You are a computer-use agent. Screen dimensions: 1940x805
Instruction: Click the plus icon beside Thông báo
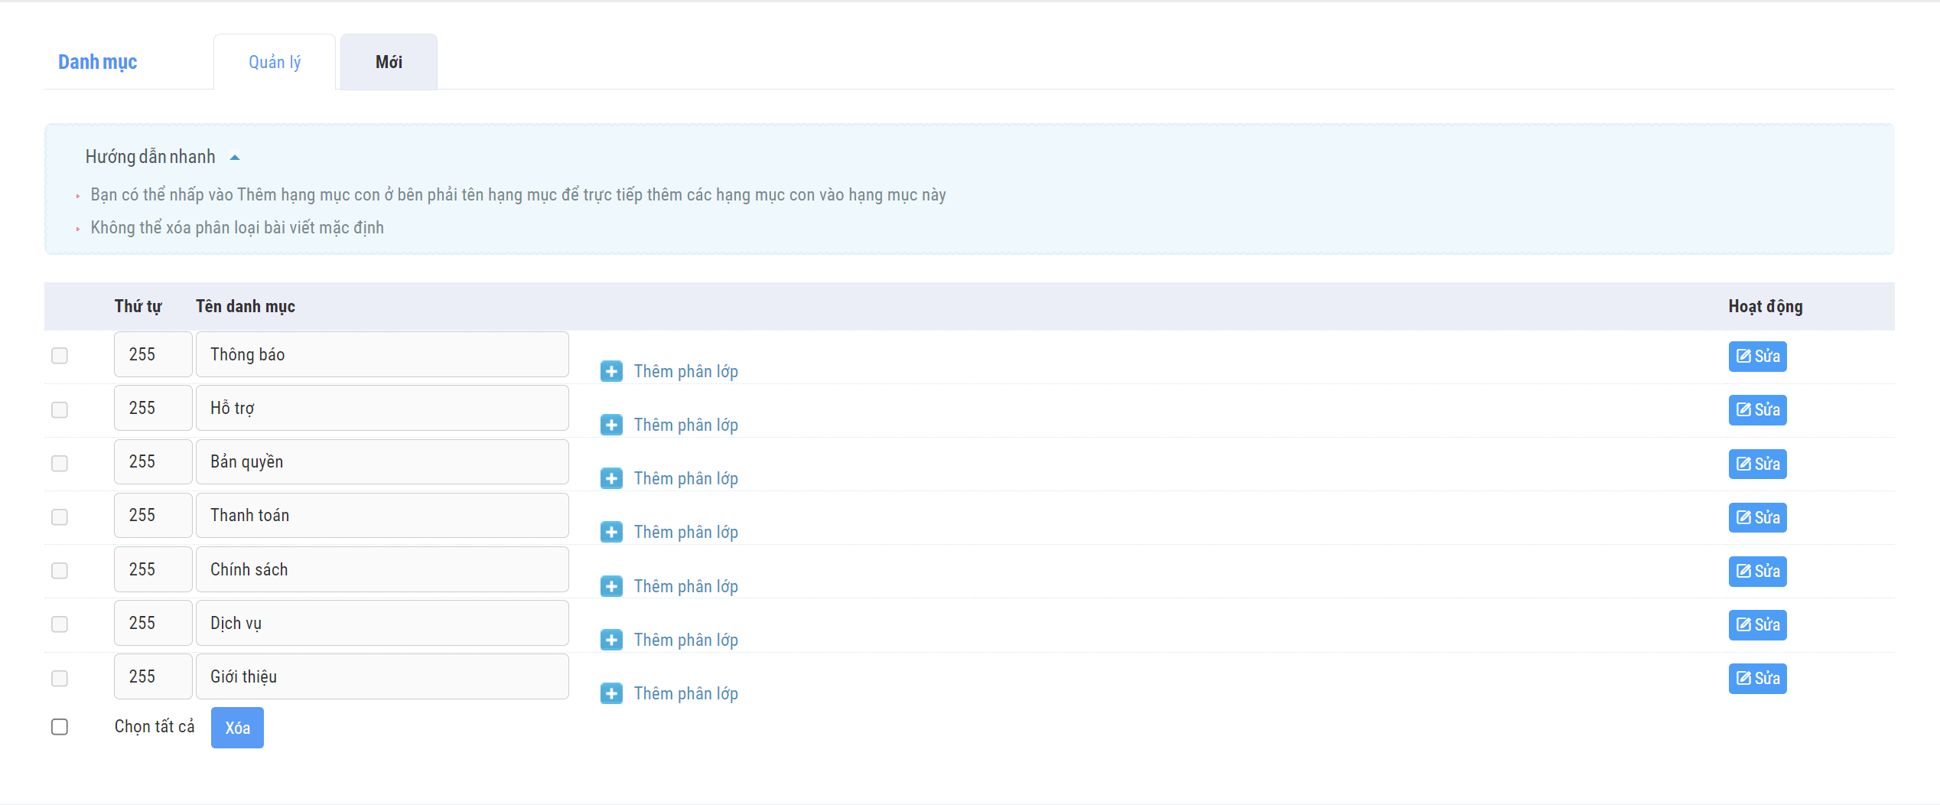[x=611, y=371]
